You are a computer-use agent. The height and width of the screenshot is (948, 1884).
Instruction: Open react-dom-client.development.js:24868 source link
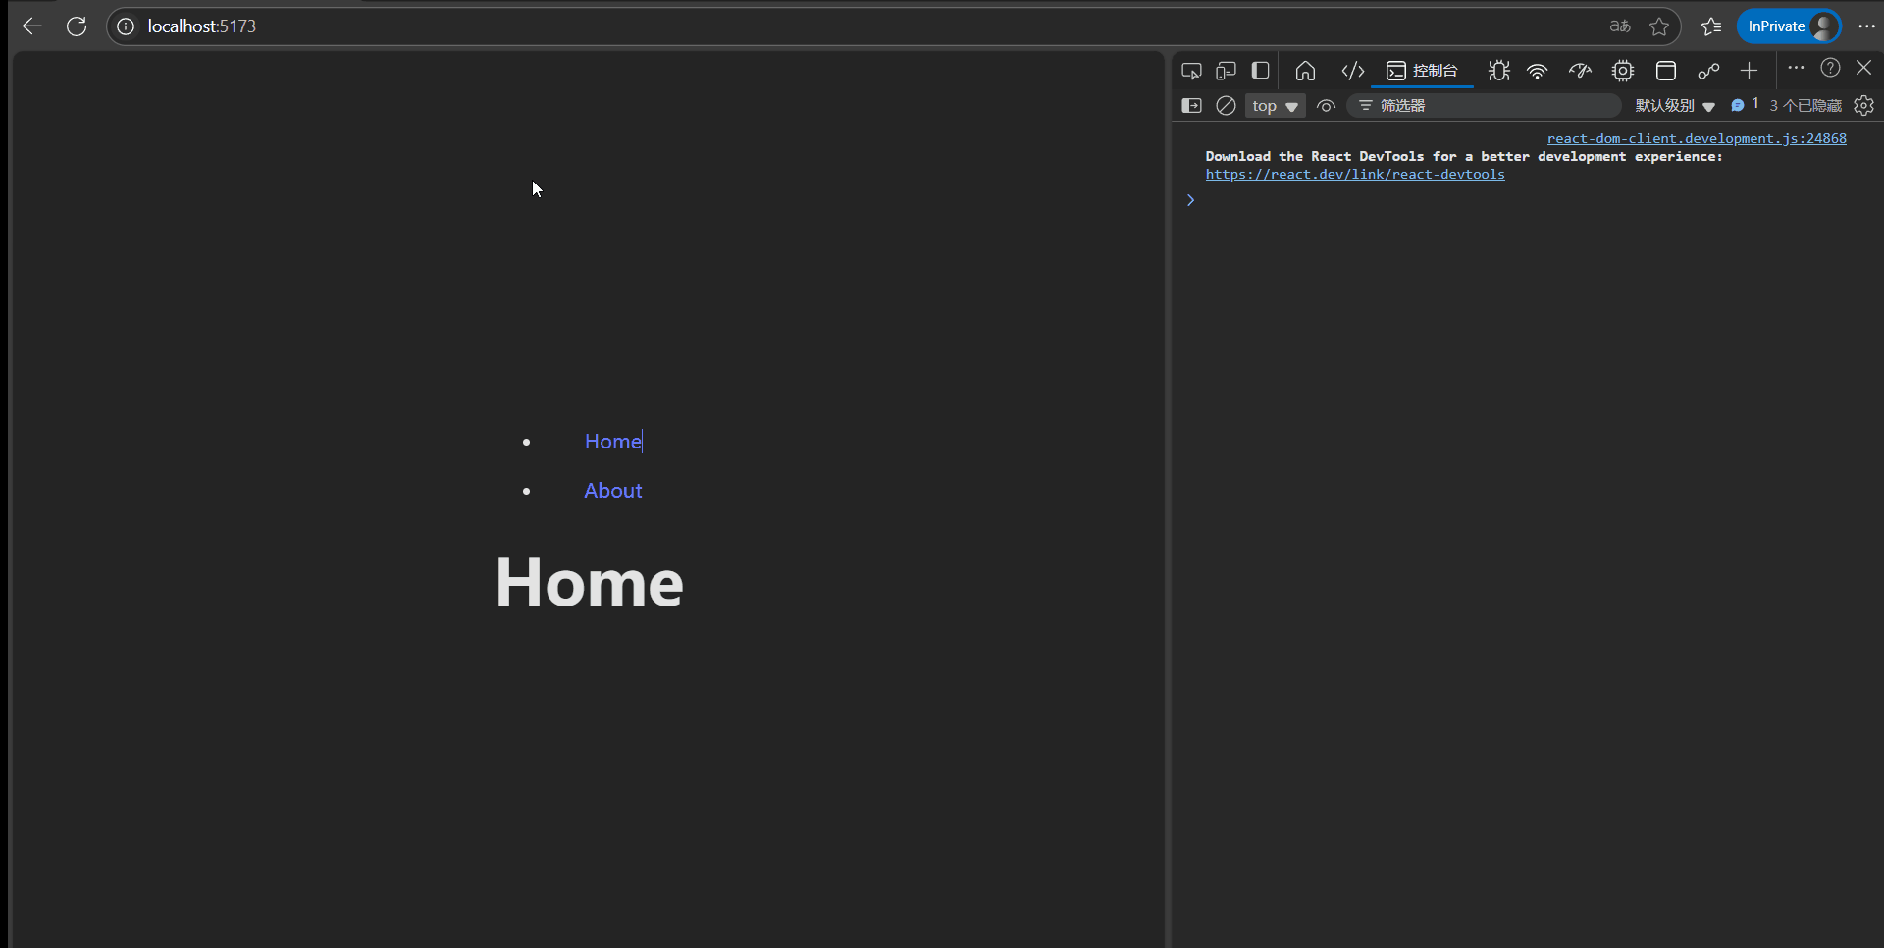tap(1697, 139)
